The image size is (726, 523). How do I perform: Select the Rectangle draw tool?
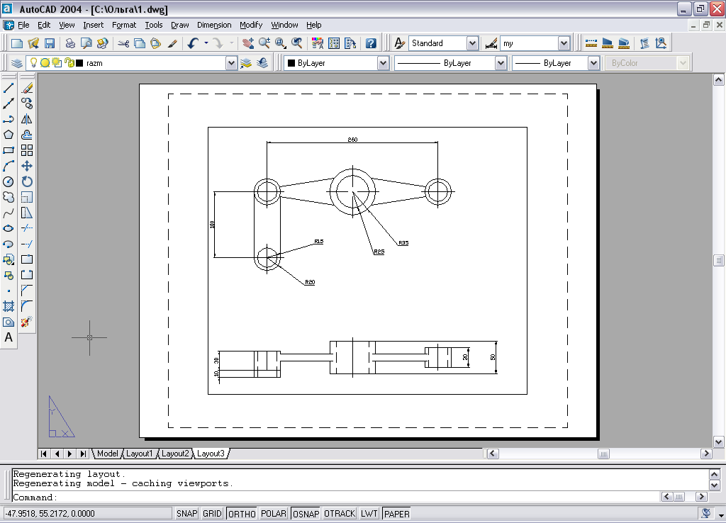pos(9,150)
